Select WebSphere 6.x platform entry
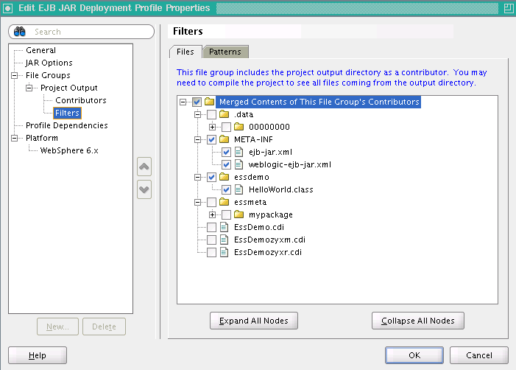The image size is (516, 370). coord(69,150)
